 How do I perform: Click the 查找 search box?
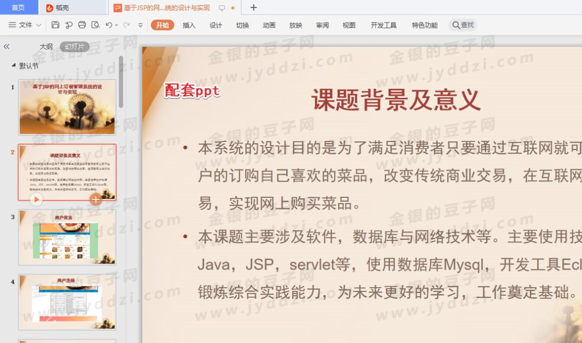click(x=462, y=25)
